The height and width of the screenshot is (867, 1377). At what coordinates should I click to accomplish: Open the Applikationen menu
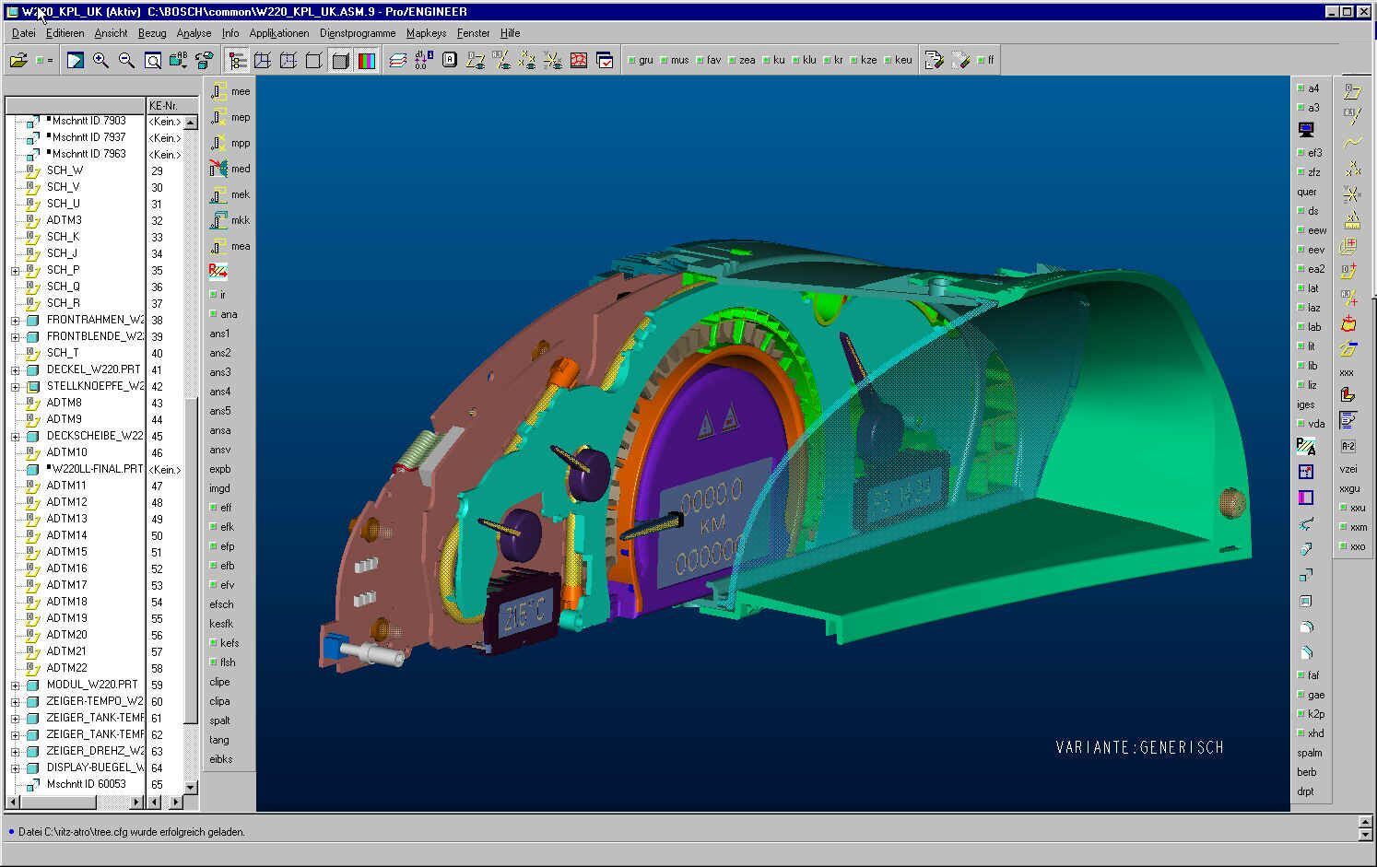click(x=279, y=33)
